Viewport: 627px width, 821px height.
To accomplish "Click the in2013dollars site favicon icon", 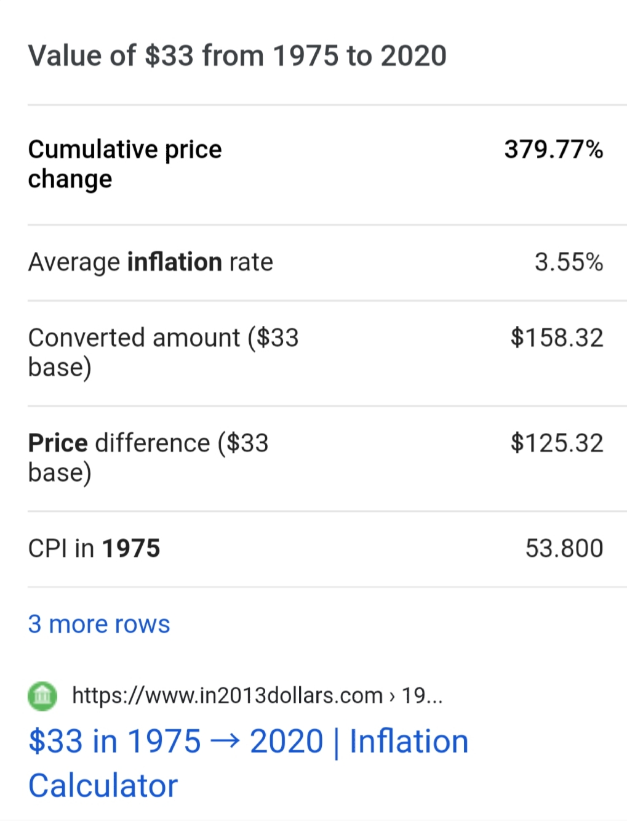I will (x=42, y=696).
